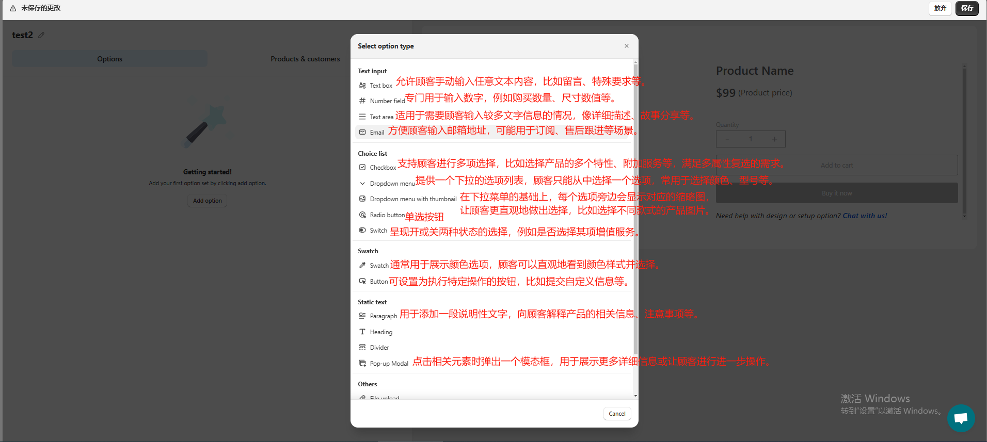The height and width of the screenshot is (442, 987).
Task: Select the Switch option label
Action: coord(378,231)
